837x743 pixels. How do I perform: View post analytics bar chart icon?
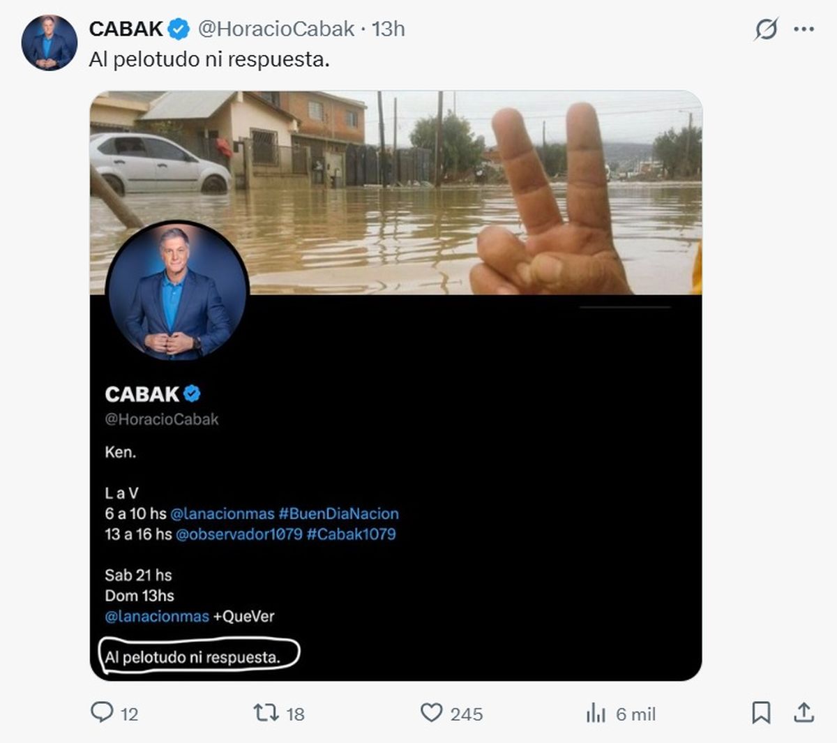[596, 712]
